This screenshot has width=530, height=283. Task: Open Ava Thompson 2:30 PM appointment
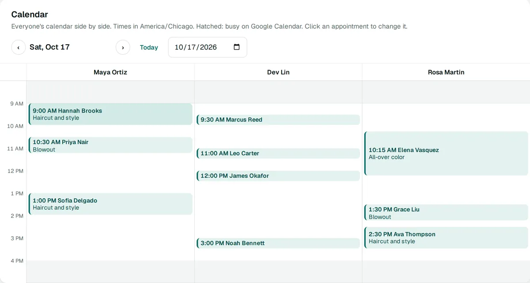click(x=446, y=238)
